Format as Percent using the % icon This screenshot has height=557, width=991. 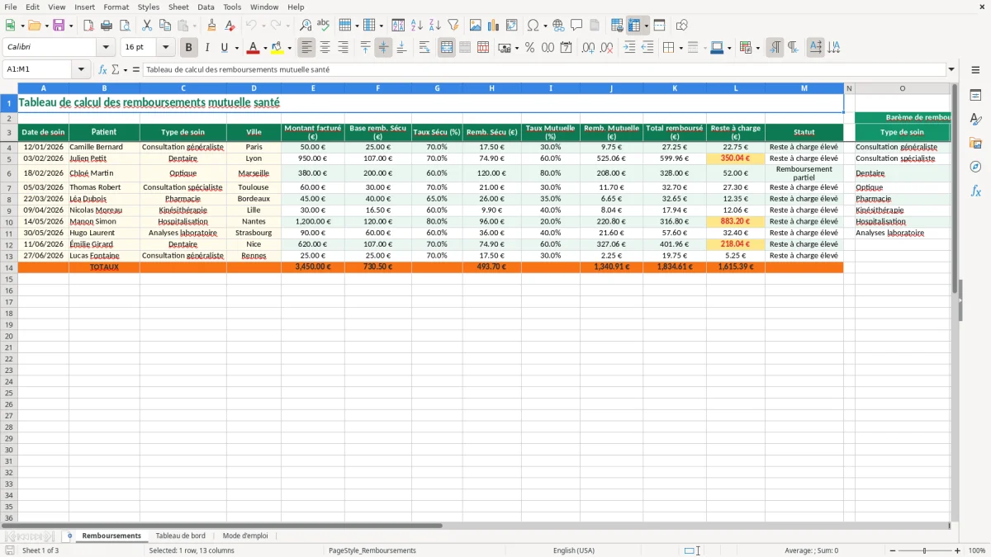[530, 48]
